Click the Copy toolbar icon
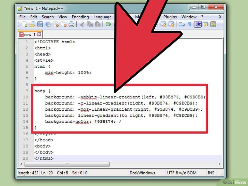The width and height of the screenshot is (248, 186). [x=90, y=24]
